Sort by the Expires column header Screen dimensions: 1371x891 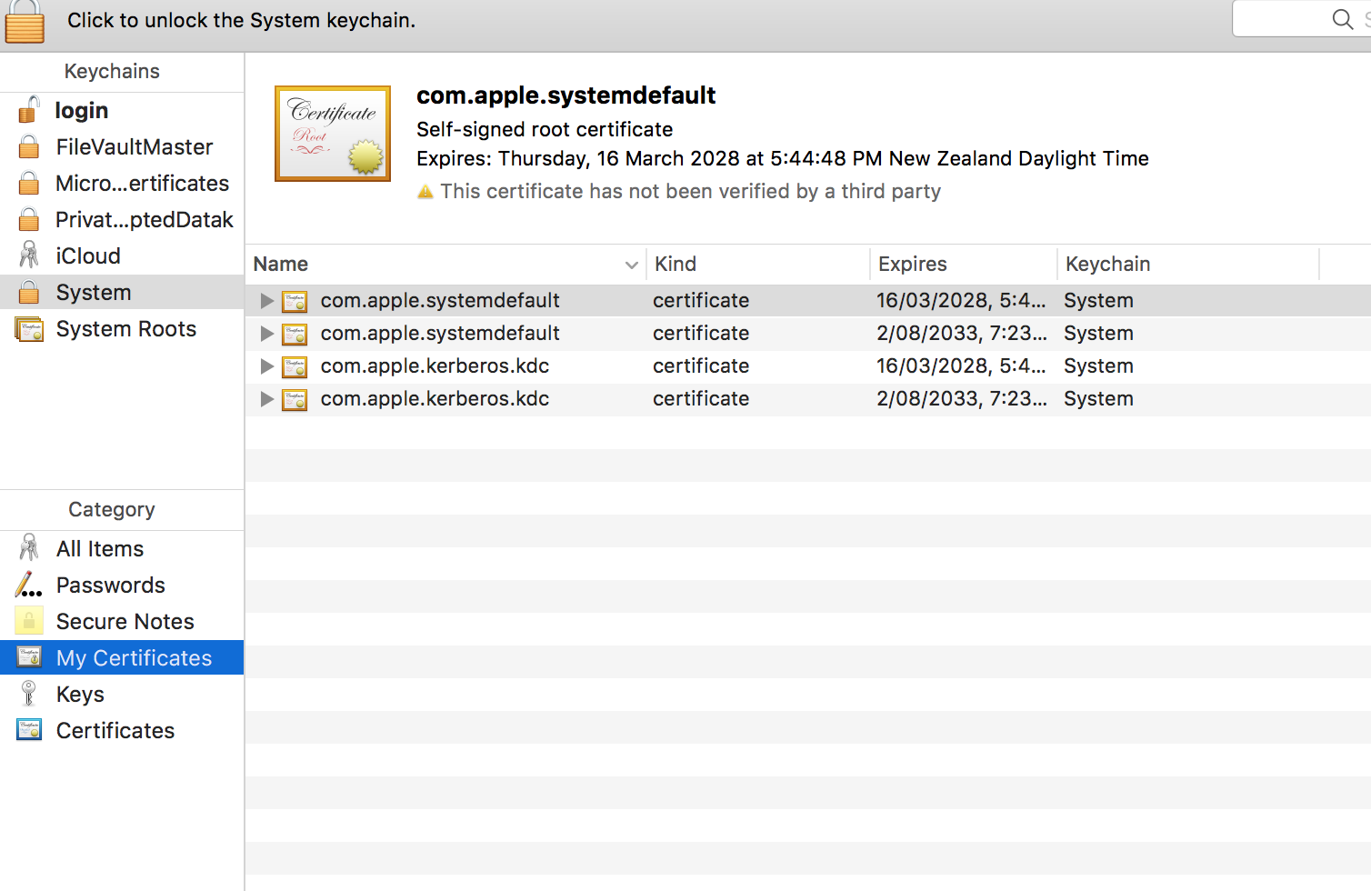pos(912,265)
